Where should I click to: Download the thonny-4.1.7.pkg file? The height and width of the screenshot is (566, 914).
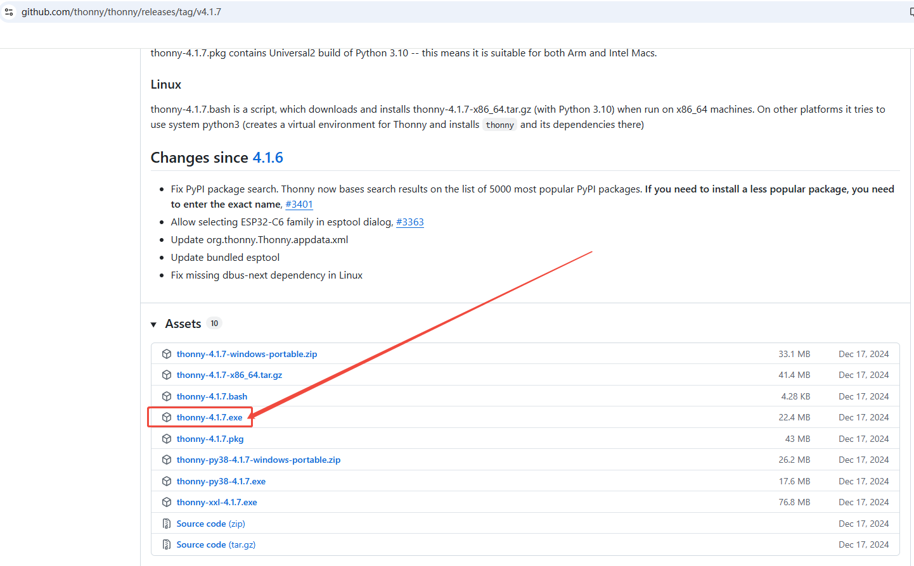coord(210,439)
